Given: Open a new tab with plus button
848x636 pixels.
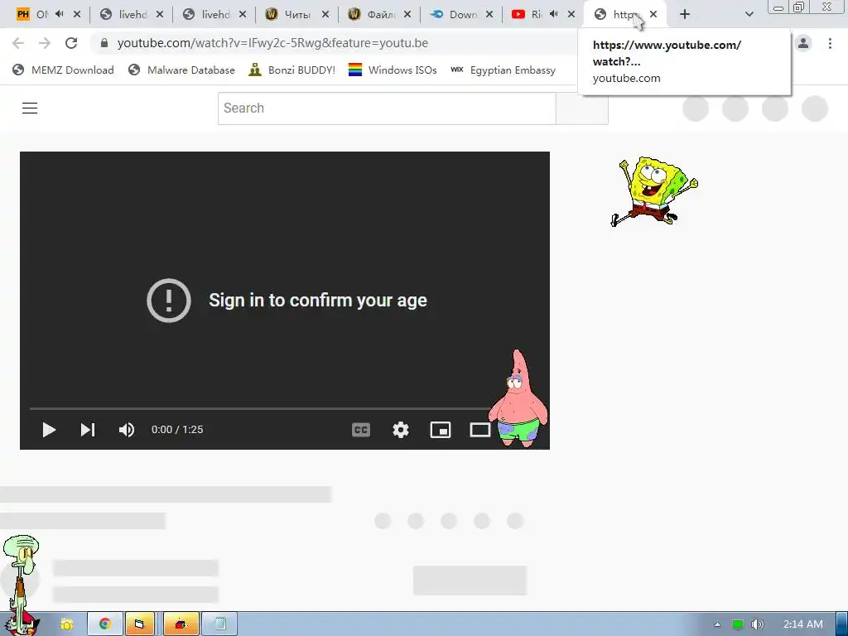Looking at the screenshot, I should point(685,14).
